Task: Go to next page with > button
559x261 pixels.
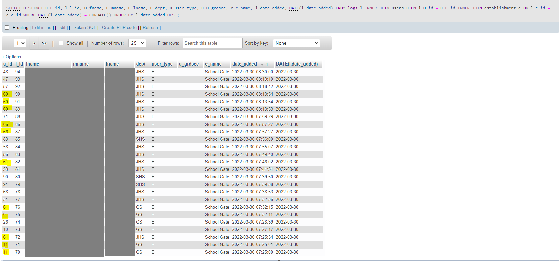Action: (34, 43)
